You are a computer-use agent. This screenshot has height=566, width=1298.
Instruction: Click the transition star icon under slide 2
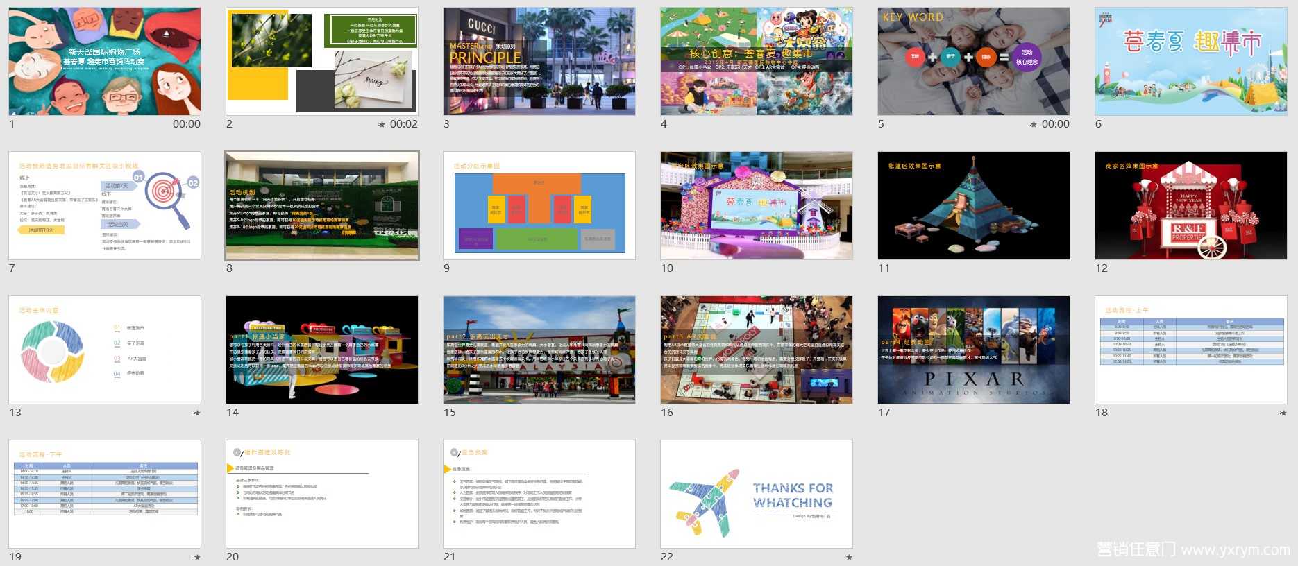(x=382, y=124)
